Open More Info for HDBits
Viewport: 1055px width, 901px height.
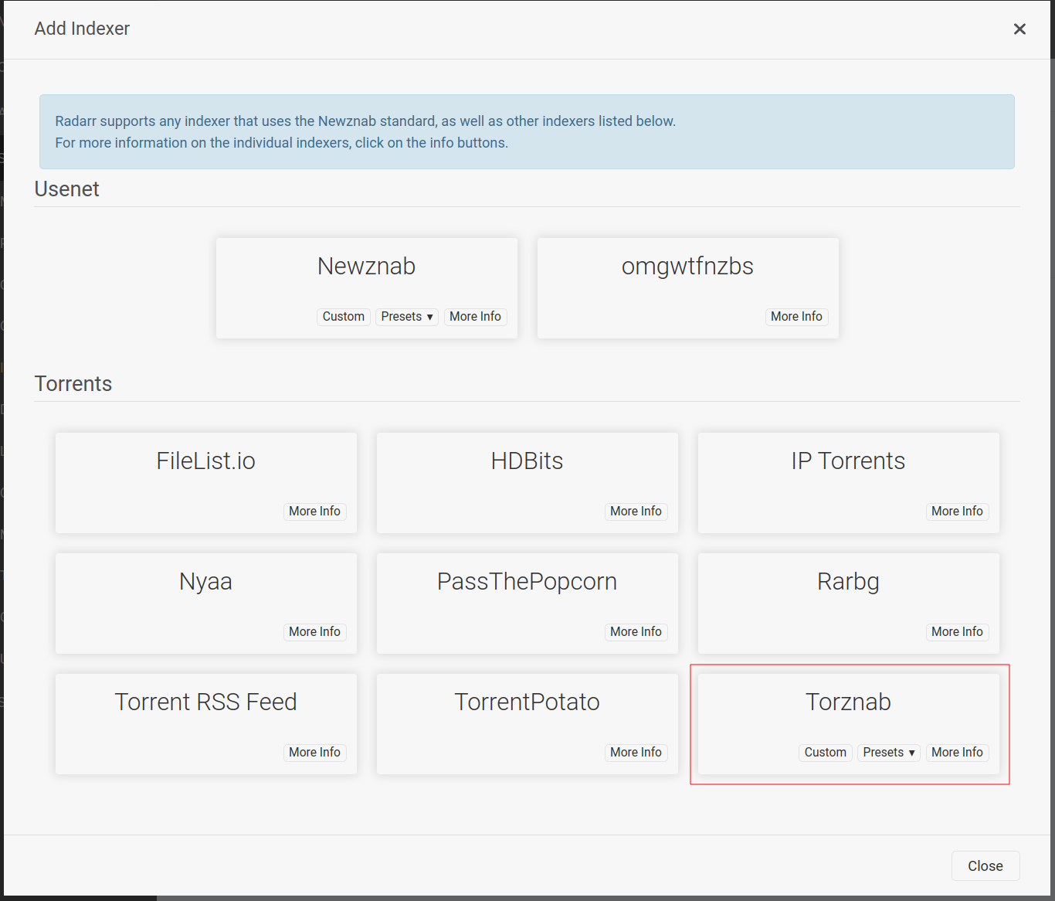coord(636,512)
